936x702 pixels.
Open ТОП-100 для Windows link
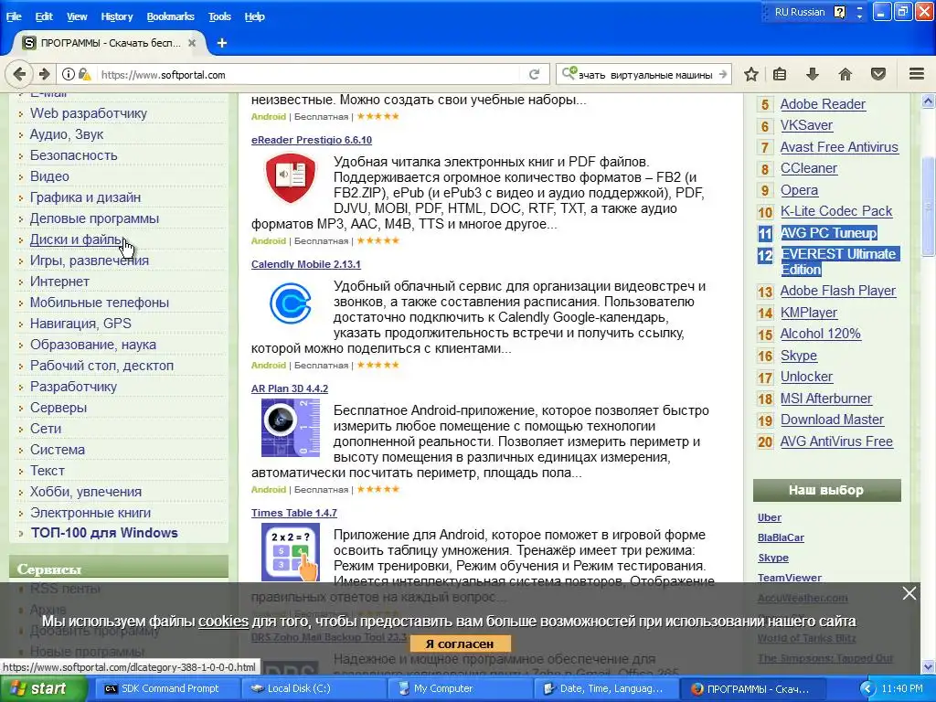[x=104, y=533]
